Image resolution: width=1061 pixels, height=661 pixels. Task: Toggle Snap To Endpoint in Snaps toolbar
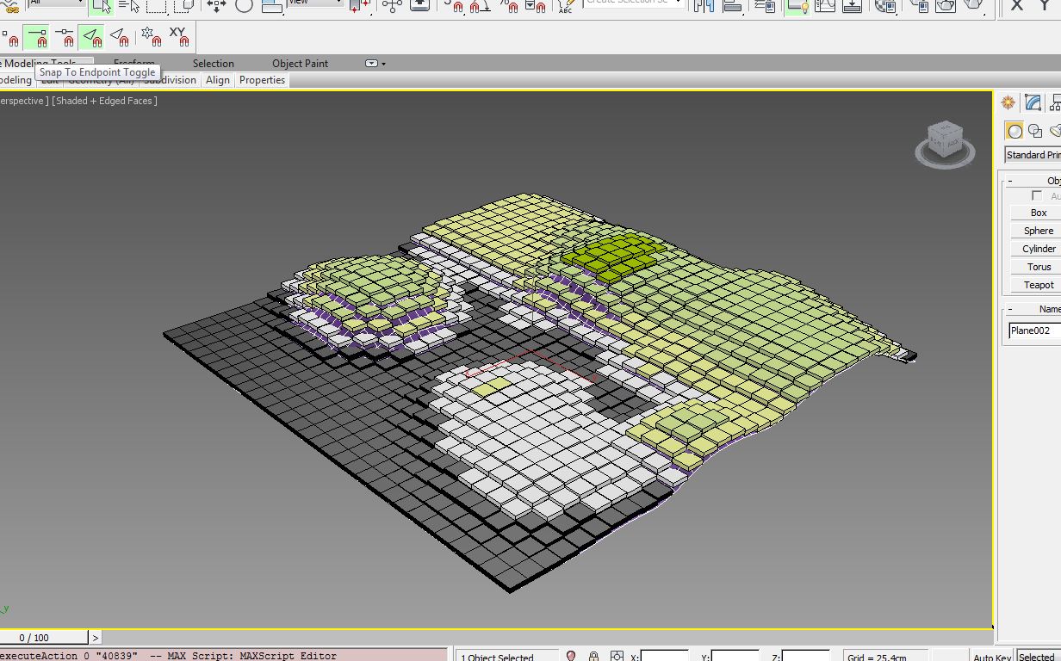[36, 38]
